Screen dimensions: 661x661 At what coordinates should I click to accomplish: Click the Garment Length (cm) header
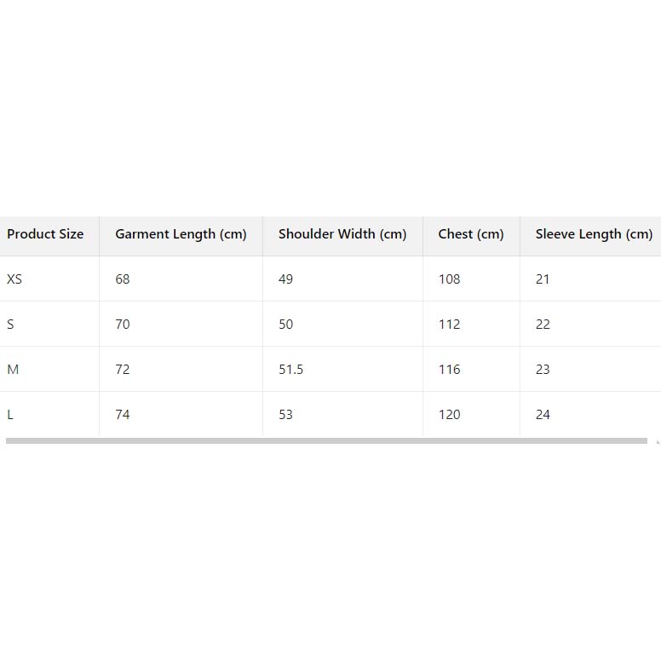181,234
